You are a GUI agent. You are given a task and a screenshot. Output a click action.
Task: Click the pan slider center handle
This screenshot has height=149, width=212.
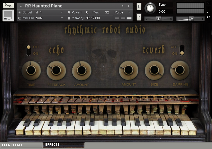(x=158, y=19)
